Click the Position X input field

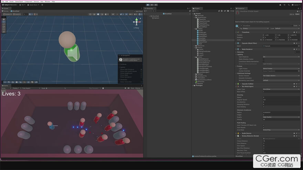pos(269,35)
